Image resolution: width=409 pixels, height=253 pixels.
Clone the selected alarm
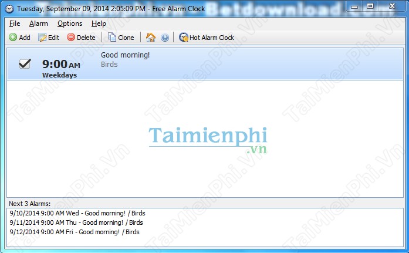[x=121, y=38]
